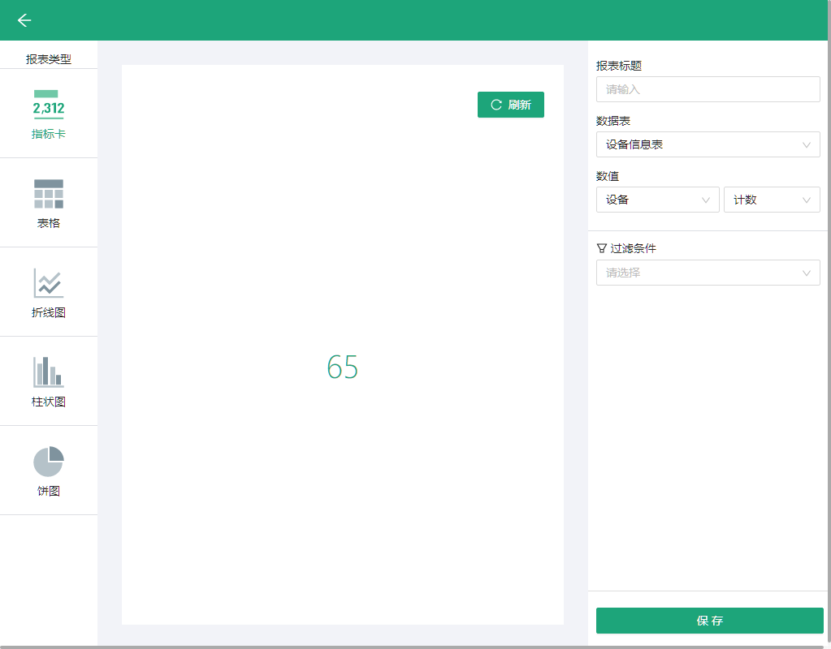Viewport: 831px width, 649px height.
Task: Open the 设备信息表 data table dropdown
Action: [x=708, y=144]
